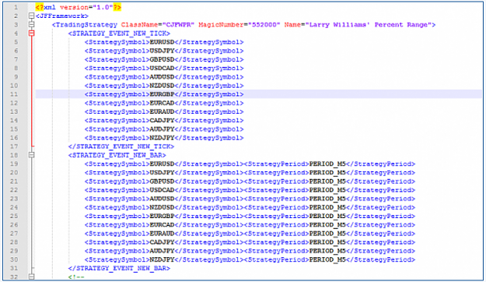Click USDCAD symbol on line 22

click(162, 190)
